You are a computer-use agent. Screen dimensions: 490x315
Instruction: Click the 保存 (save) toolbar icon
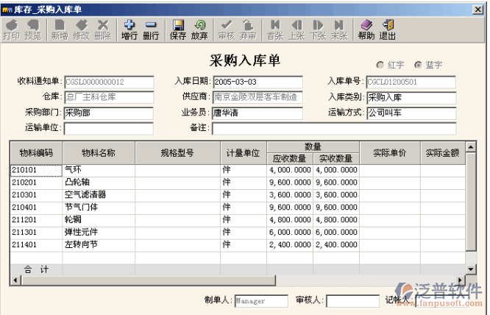coord(178,29)
